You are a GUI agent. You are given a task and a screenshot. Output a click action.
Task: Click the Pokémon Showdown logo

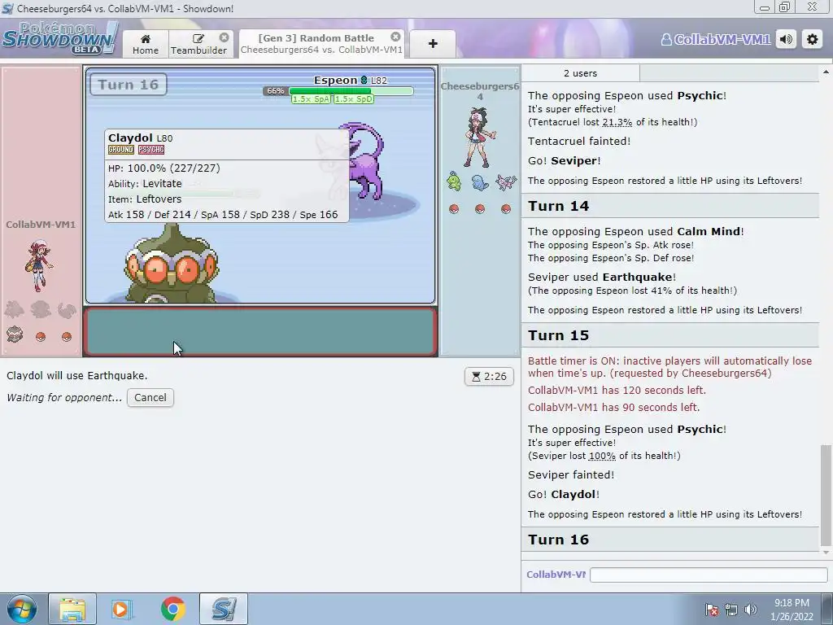point(59,38)
